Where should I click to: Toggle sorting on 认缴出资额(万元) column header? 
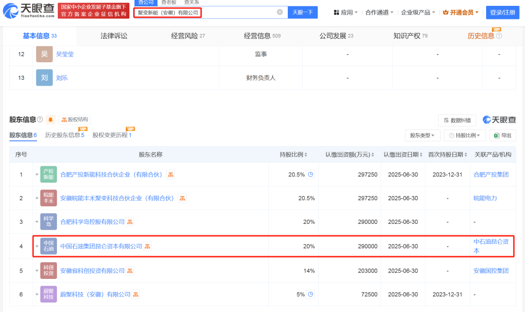(x=350, y=155)
